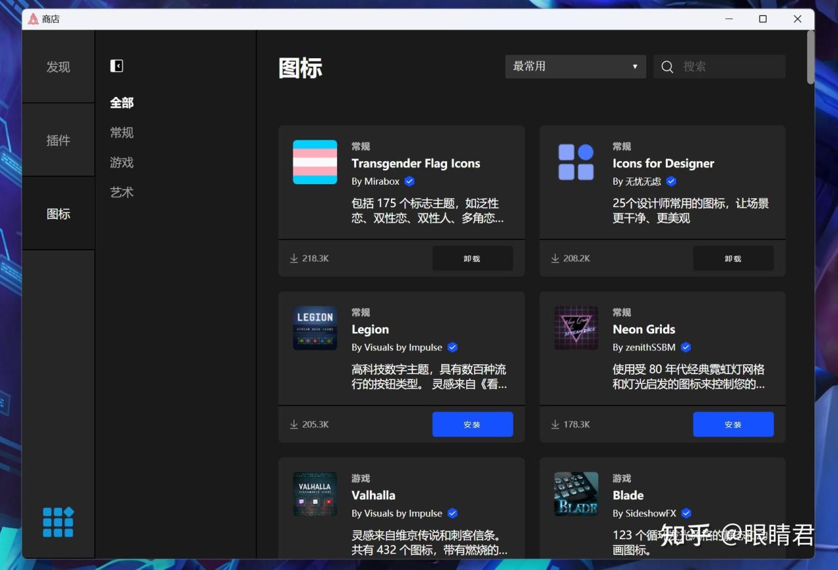Open the Blade pack title

click(x=628, y=495)
